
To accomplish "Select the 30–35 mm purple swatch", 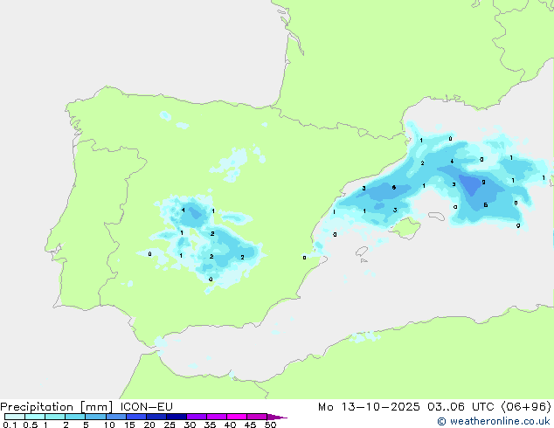I will click(197, 417).
